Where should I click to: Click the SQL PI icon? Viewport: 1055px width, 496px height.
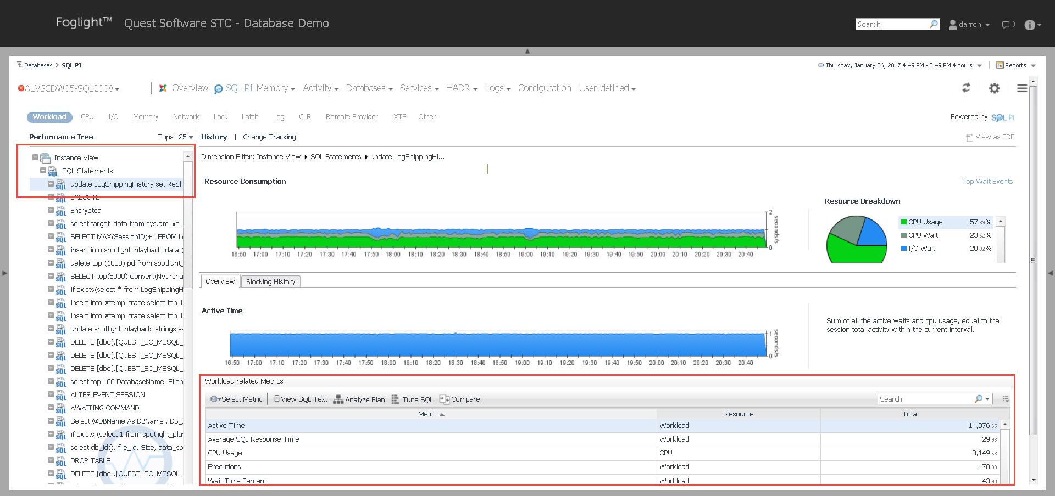[218, 89]
